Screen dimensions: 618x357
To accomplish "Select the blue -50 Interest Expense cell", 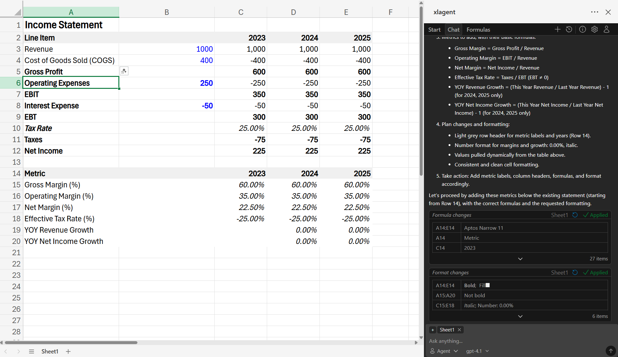I will (167, 105).
